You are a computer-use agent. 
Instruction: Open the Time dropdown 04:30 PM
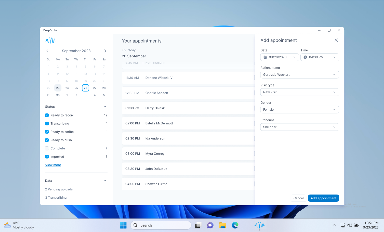(320, 57)
